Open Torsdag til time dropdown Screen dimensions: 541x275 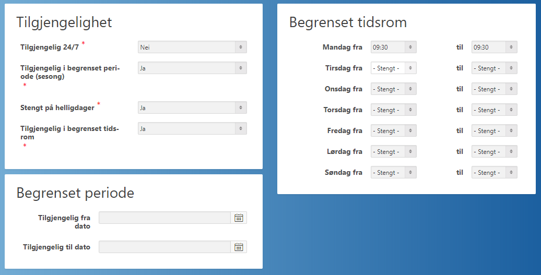pos(495,110)
